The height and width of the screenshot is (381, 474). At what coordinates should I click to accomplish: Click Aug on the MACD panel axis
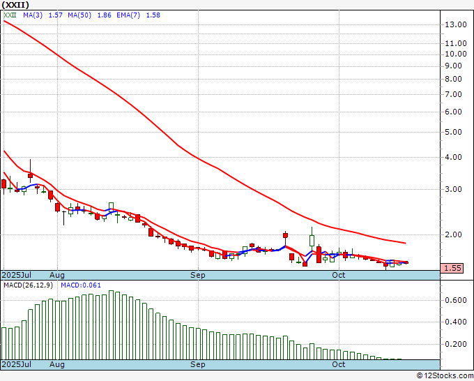(57, 364)
